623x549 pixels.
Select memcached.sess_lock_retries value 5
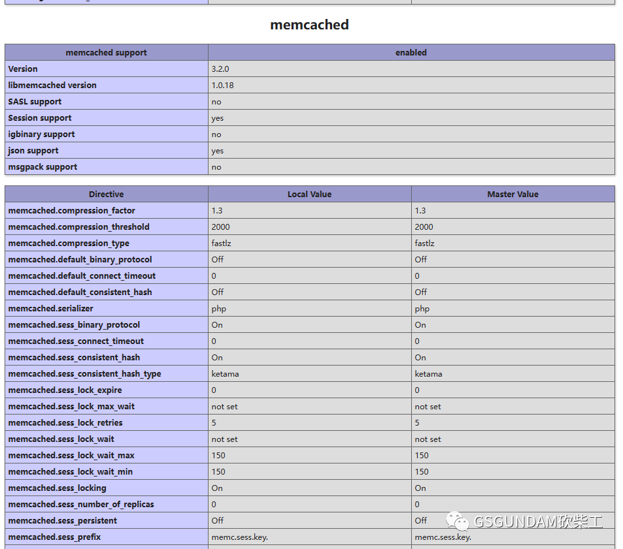tap(214, 422)
